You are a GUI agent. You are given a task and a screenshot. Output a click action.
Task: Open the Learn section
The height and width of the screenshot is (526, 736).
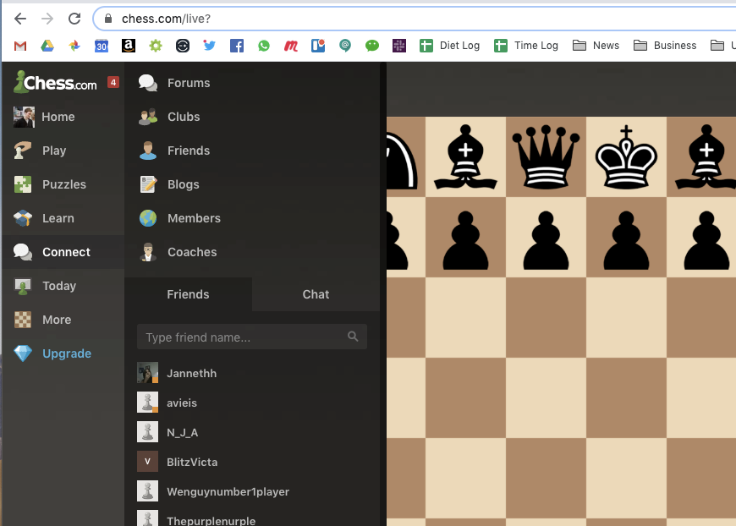(x=63, y=218)
